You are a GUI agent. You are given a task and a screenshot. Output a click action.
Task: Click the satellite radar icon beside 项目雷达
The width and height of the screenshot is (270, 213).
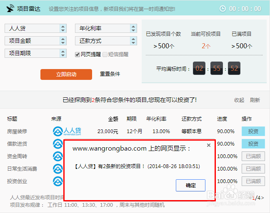point(10,8)
